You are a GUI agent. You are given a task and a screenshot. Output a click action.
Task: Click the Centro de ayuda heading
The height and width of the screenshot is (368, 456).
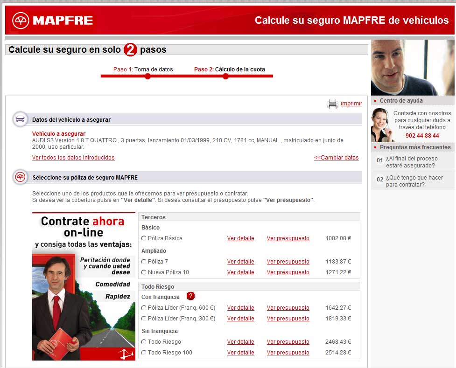[401, 101]
